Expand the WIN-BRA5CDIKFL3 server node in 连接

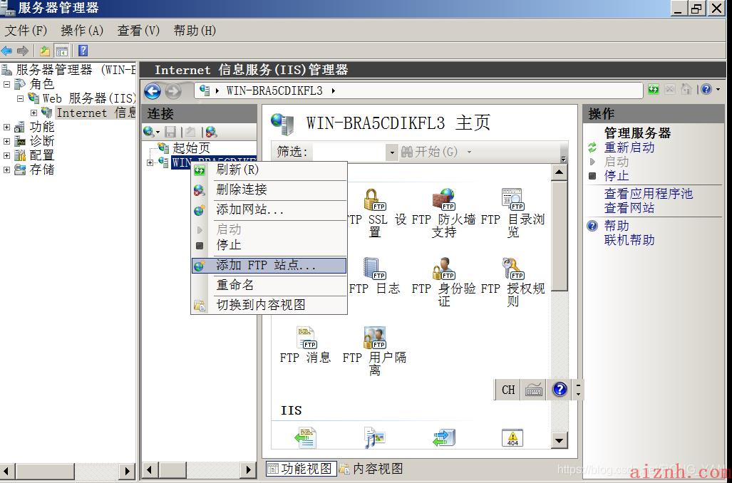pos(150,163)
